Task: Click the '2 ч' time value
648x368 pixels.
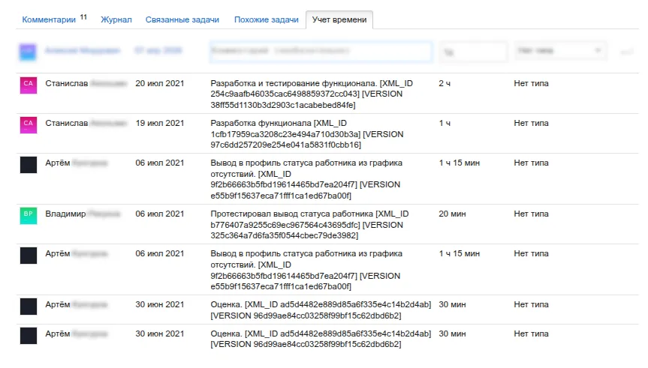Action: [x=445, y=83]
